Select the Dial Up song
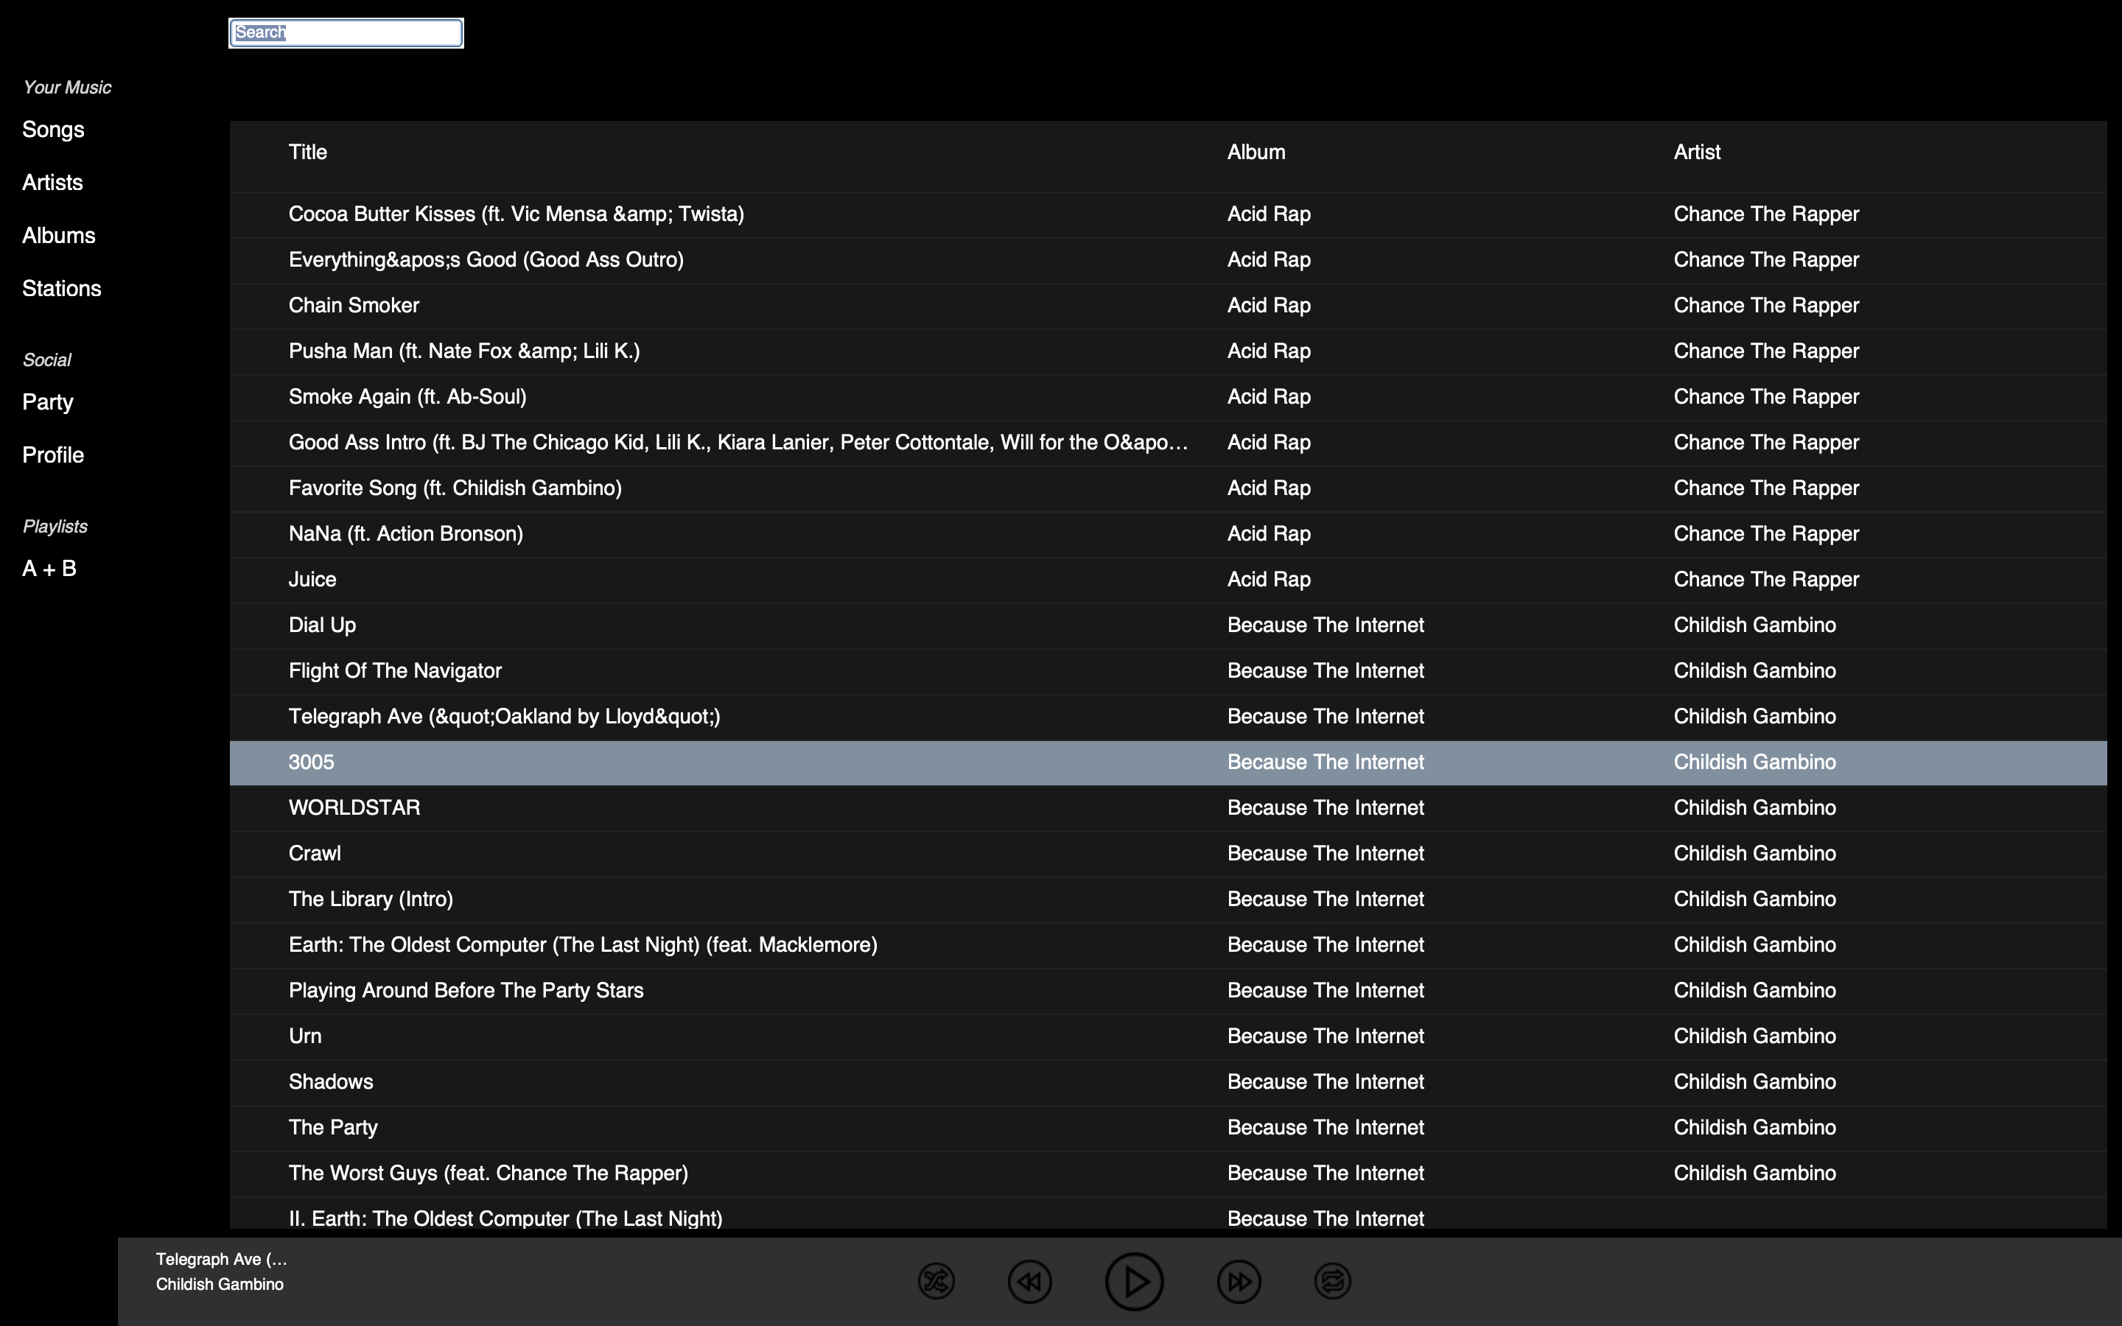 click(1168, 625)
